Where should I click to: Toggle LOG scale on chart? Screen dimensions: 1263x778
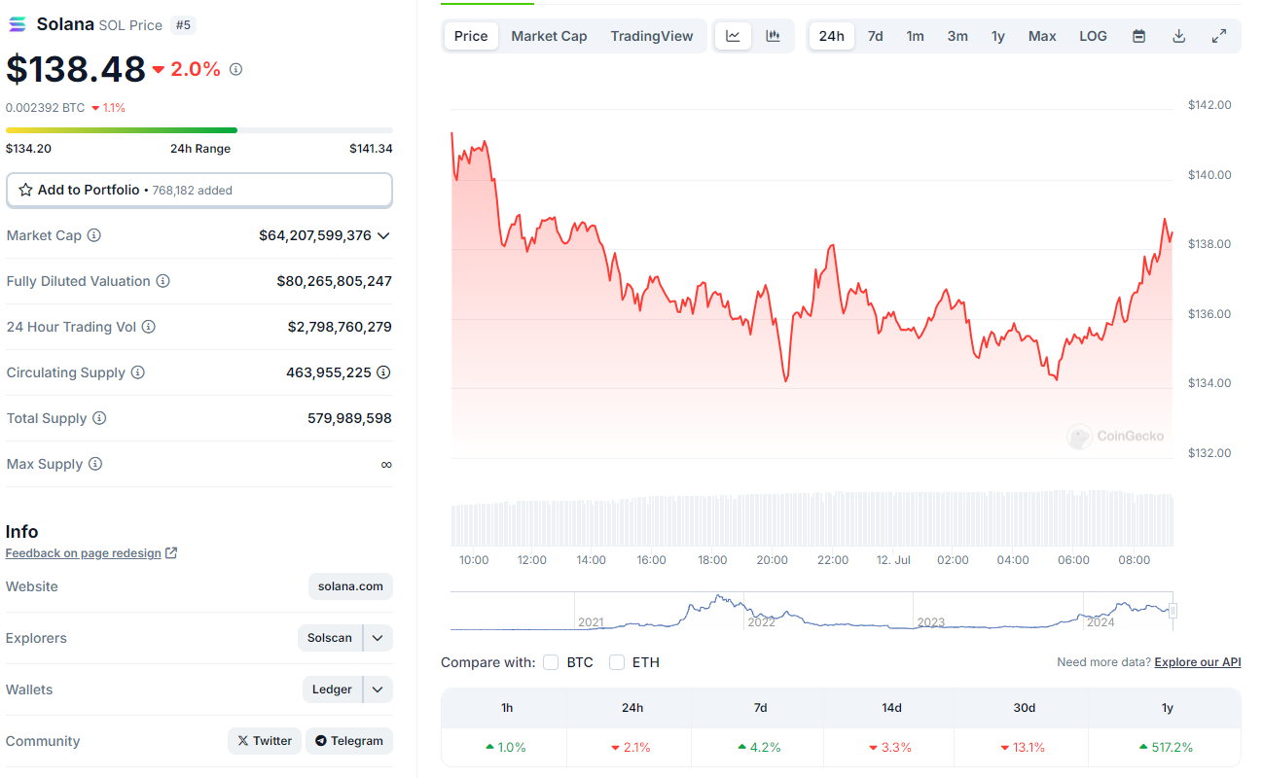pyautogui.click(x=1093, y=36)
